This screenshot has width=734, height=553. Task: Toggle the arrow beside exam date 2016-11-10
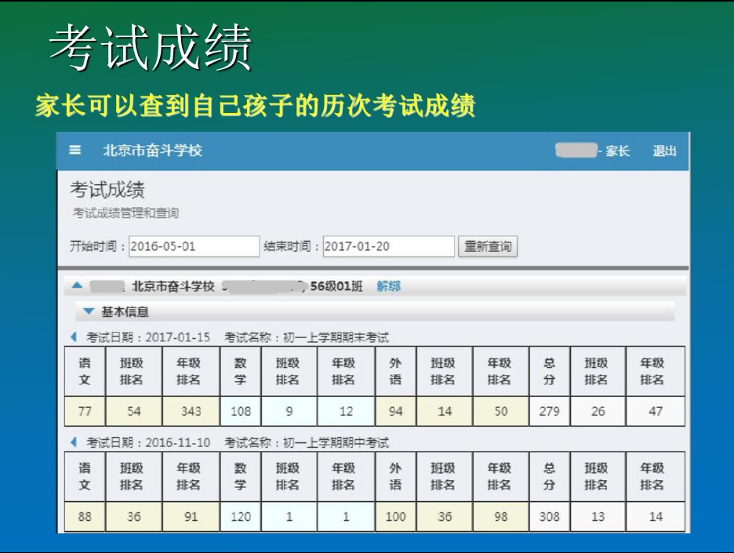[74, 442]
